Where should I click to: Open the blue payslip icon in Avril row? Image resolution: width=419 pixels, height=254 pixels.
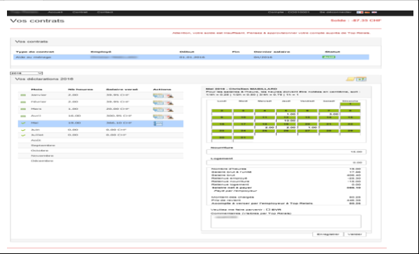click(x=159, y=117)
